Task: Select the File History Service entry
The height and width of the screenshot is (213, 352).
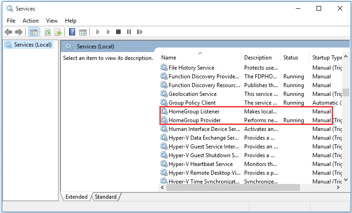Action: coord(192,68)
